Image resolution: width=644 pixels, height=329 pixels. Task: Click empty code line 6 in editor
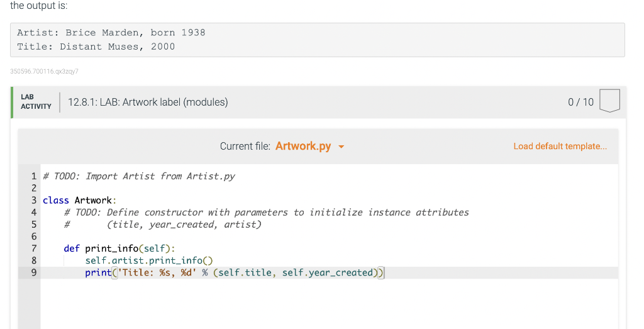(x=328, y=236)
